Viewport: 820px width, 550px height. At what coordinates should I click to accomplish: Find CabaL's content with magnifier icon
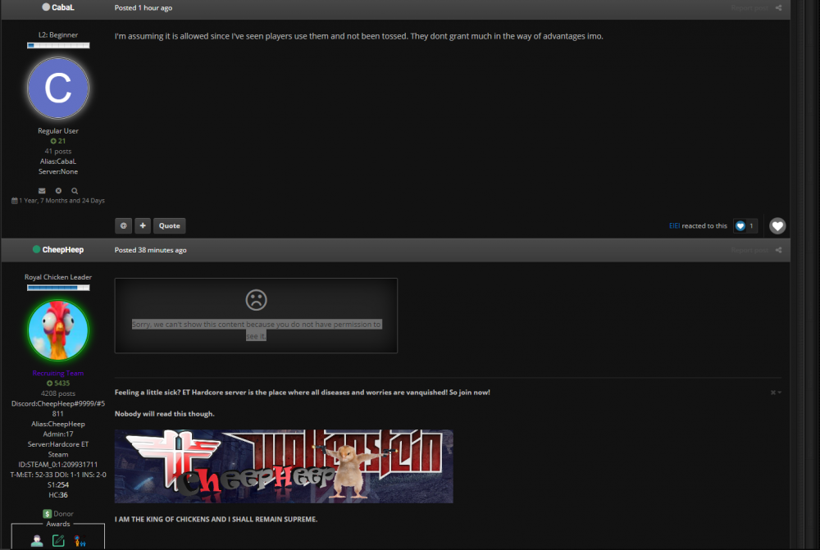(x=75, y=191)
